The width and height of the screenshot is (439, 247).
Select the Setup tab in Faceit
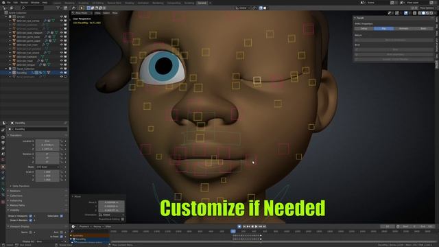tap(364, 29)
